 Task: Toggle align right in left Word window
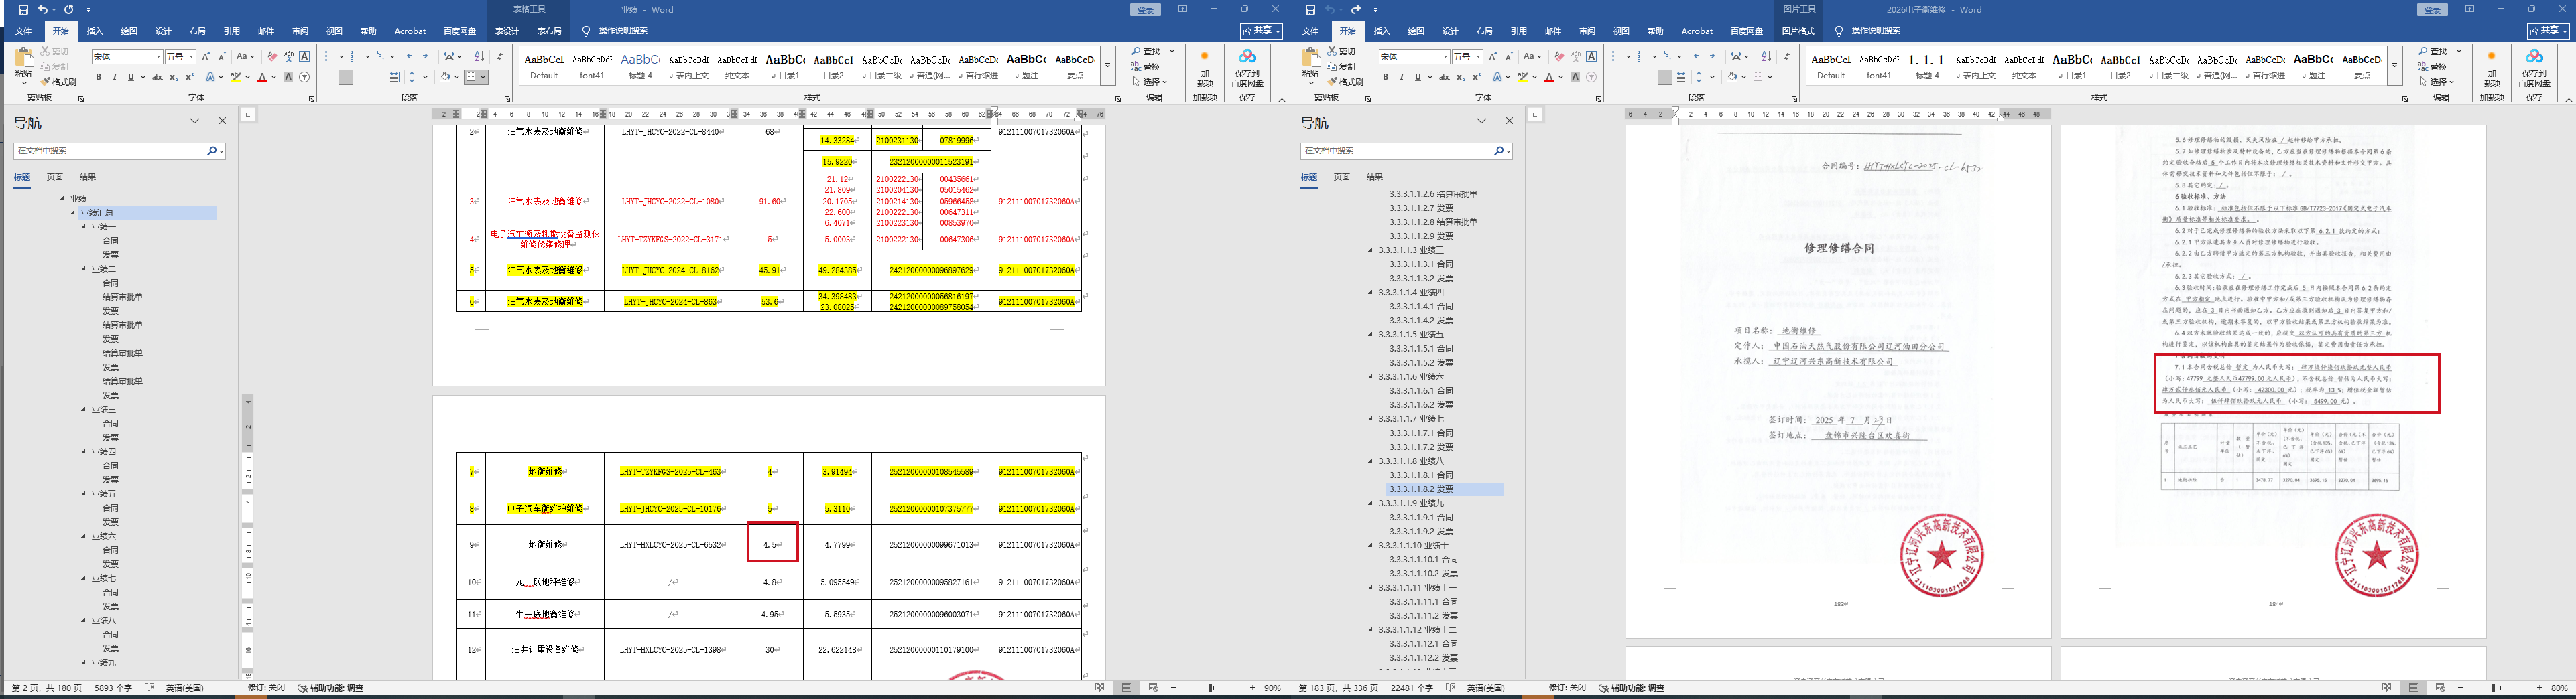(362, 77)
